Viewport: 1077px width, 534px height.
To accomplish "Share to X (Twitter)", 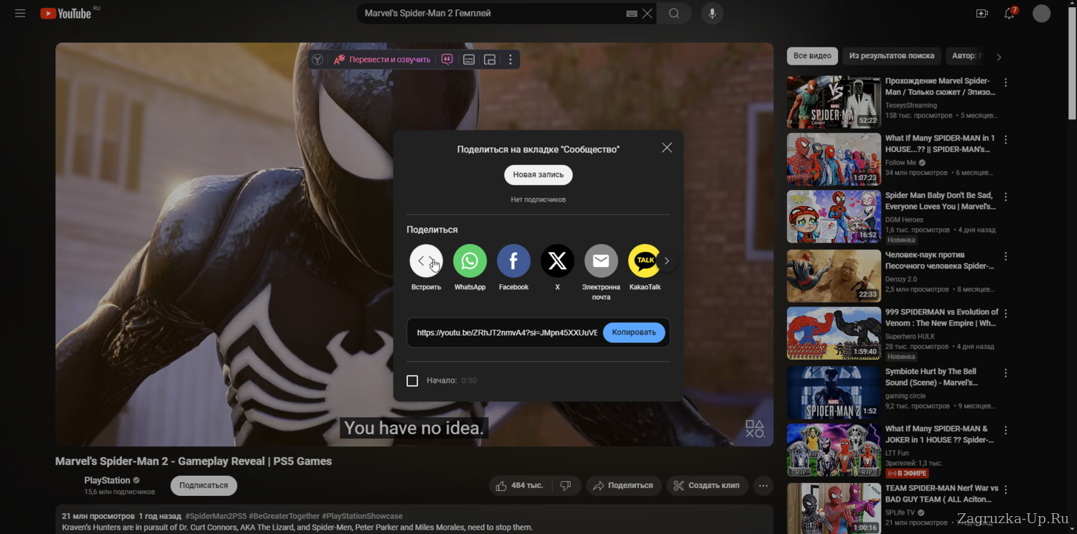I will point(557,261).
